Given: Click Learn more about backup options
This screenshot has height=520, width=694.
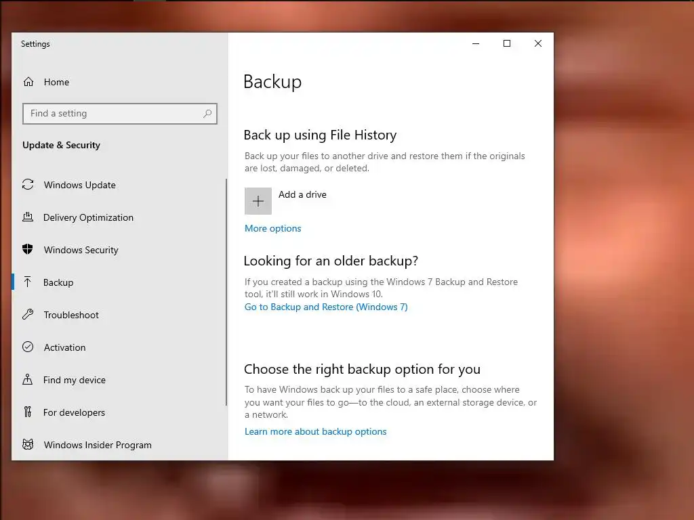Looking at the screenshot, I should coord(316,431).
